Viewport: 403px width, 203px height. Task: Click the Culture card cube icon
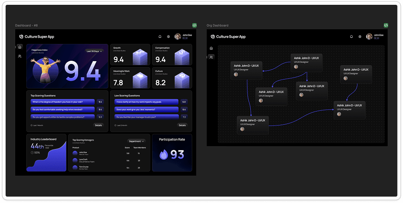tap(182, 80)
